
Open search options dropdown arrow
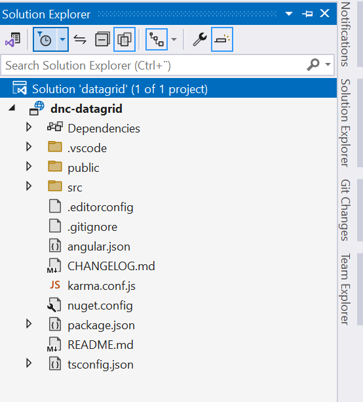[x=328, y=64]
